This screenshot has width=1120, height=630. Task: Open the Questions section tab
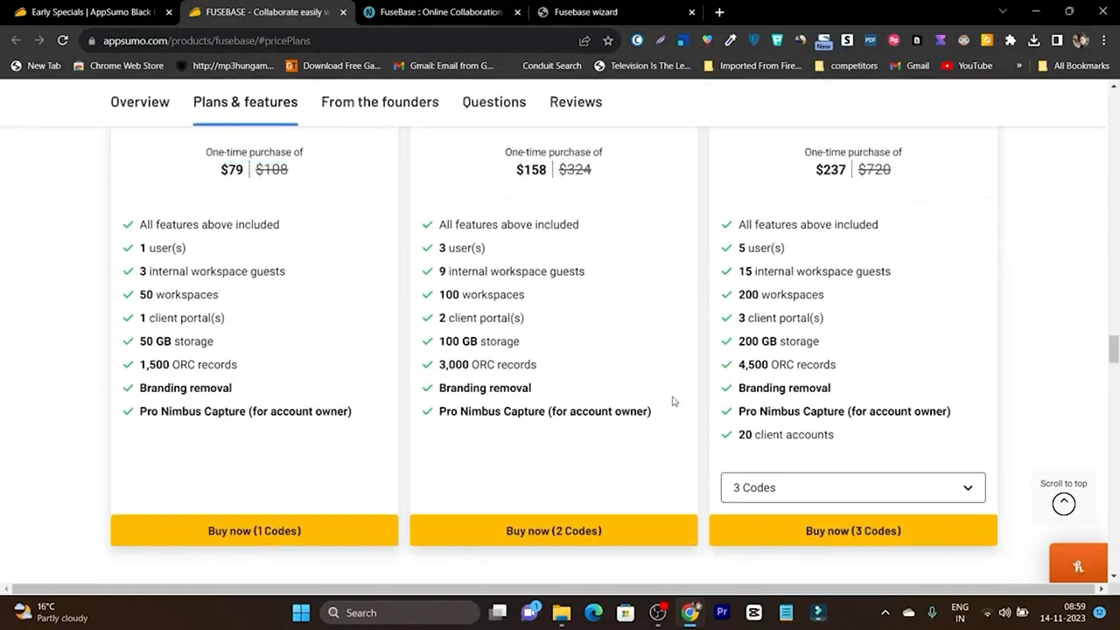[493, 101]
